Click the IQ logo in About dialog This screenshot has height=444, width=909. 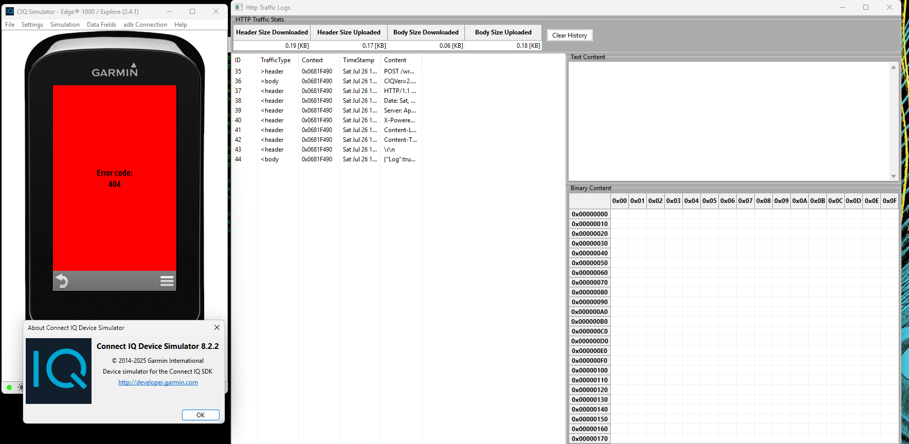[59, 371]
